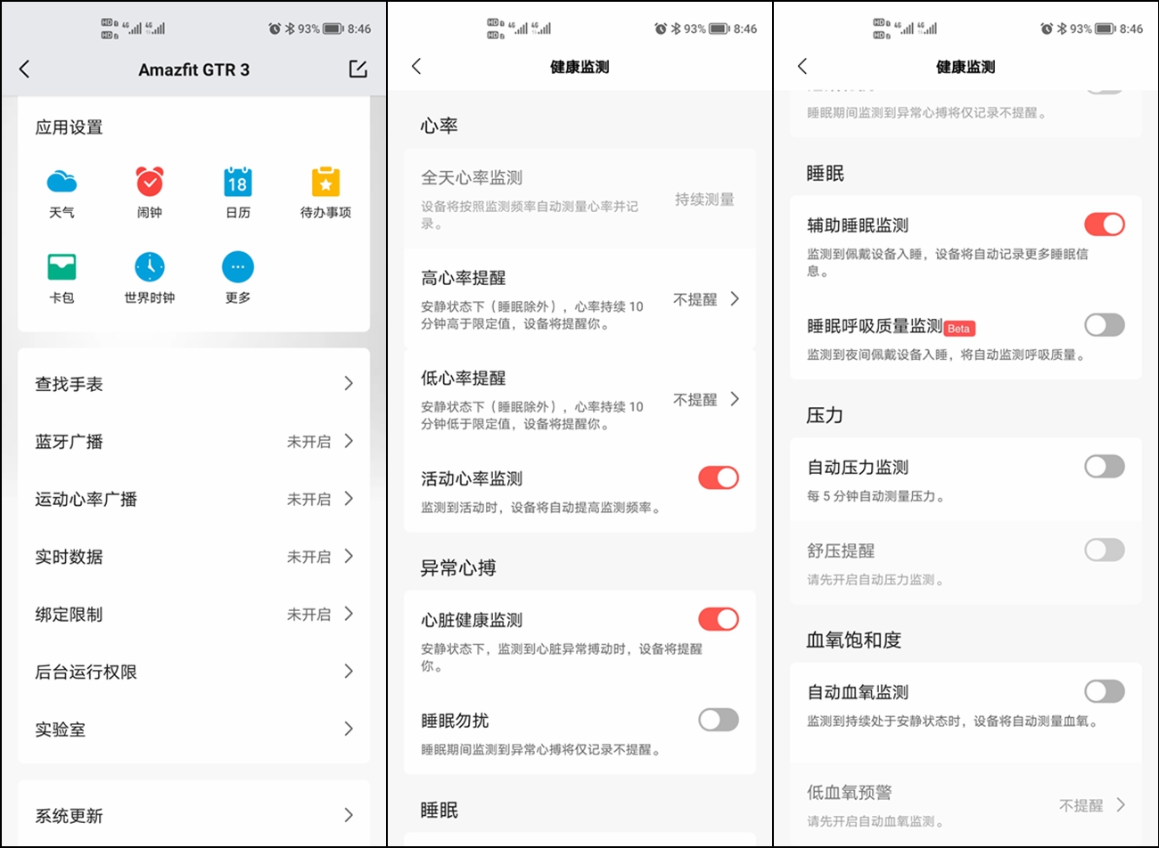Screen dimensions: 1159x848
Task: Tap 不提醒 value for 低血氧预警
Action: 1081,805
